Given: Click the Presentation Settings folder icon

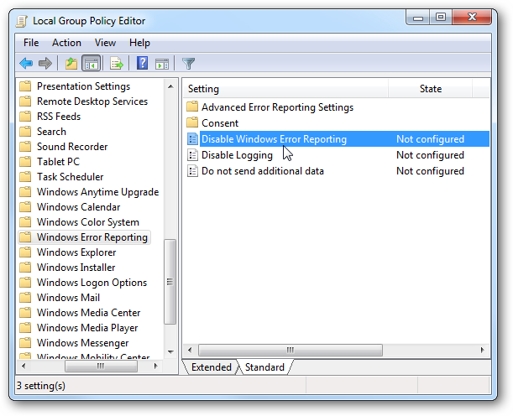Looking at the screenshot, I should click(x=25, y=86).
